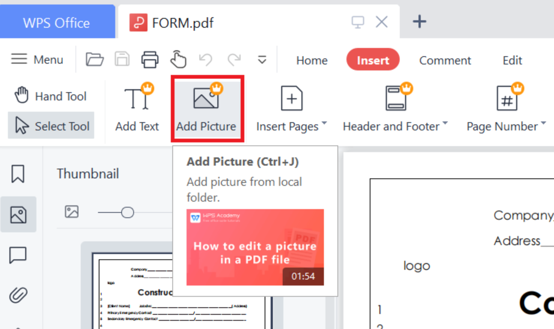Adjust the thumbnail size slider handle
The height and width of the screenshot is (329, 554).
coord(127,212)
